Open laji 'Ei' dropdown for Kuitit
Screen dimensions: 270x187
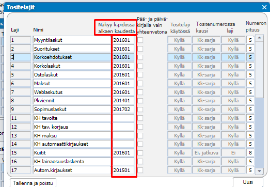[233, 153]
